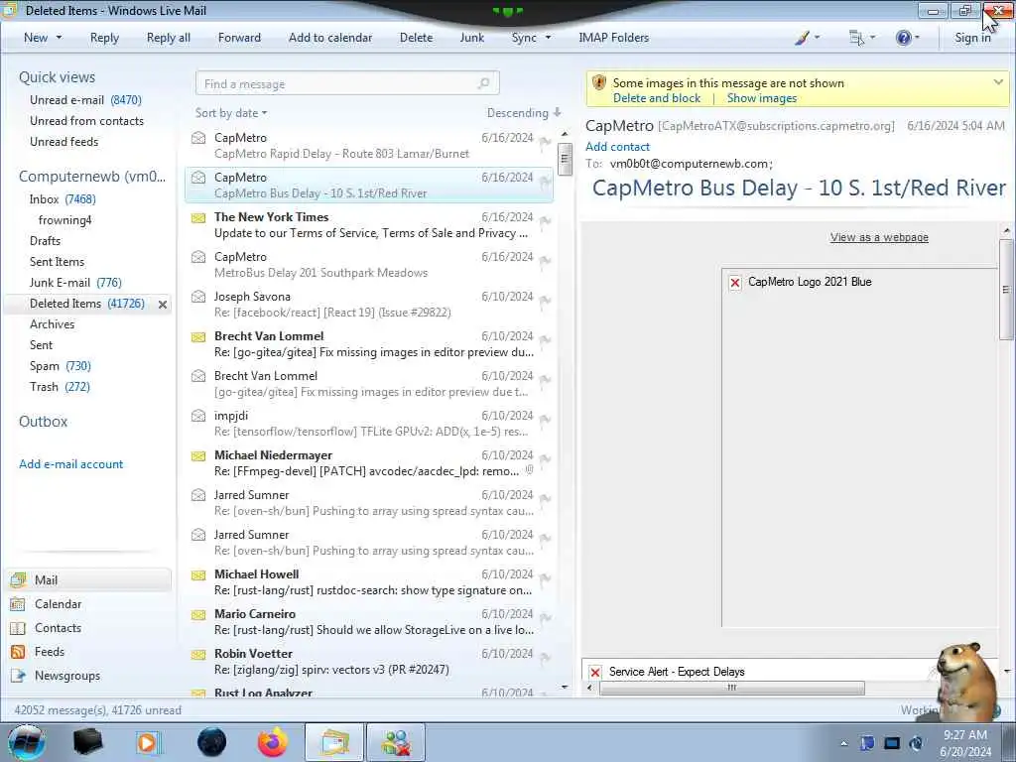Collapse the Quick views section
Viewport: 1016px width, 762px height.
(x=57, y=77)
